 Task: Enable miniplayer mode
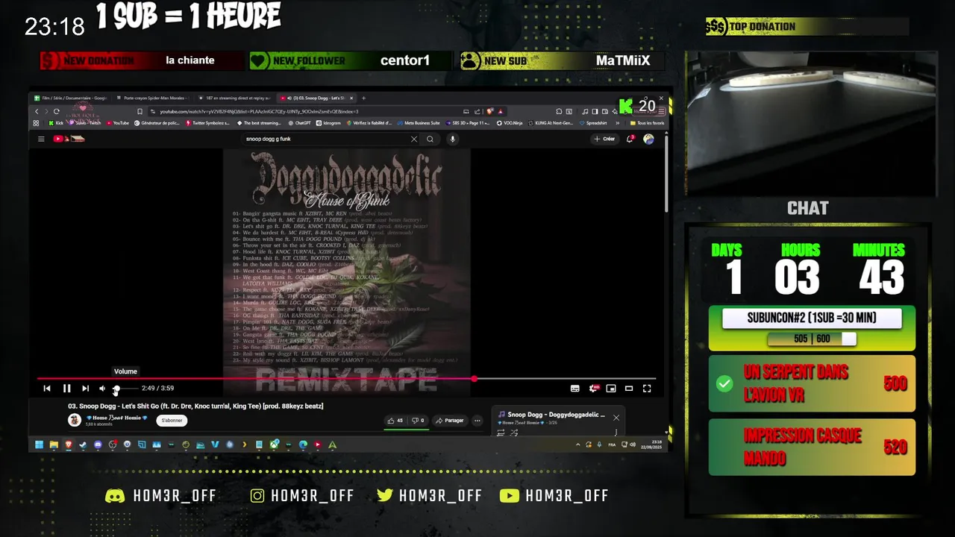pos(611,388)
